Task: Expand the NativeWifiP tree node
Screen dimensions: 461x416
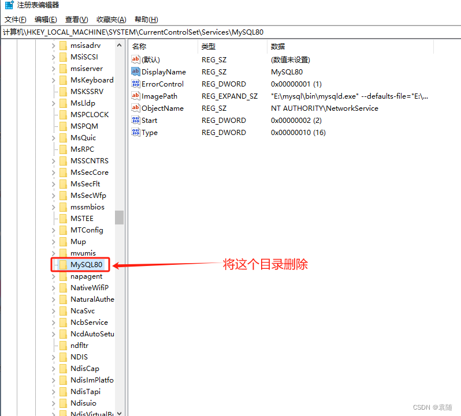Action: click(54, 288)
